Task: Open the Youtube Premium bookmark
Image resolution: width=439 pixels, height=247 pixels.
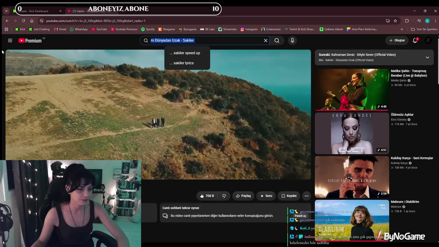Action: pyautogui.click(x=124, y=30)
